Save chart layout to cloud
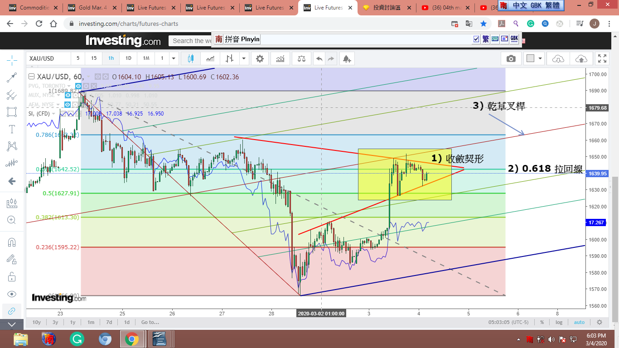 [581, 58]
